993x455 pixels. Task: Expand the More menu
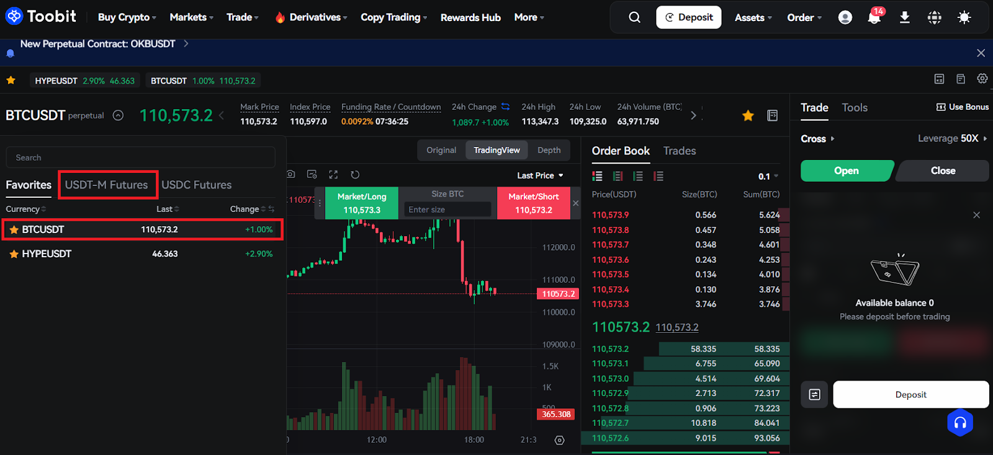pos(529,17)
